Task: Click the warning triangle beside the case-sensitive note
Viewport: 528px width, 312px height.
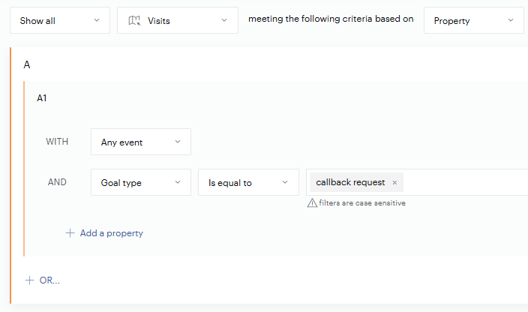Action: tap(312, 203)
